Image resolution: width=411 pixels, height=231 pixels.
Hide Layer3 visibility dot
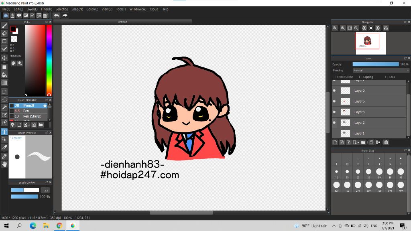click(334, 112)
